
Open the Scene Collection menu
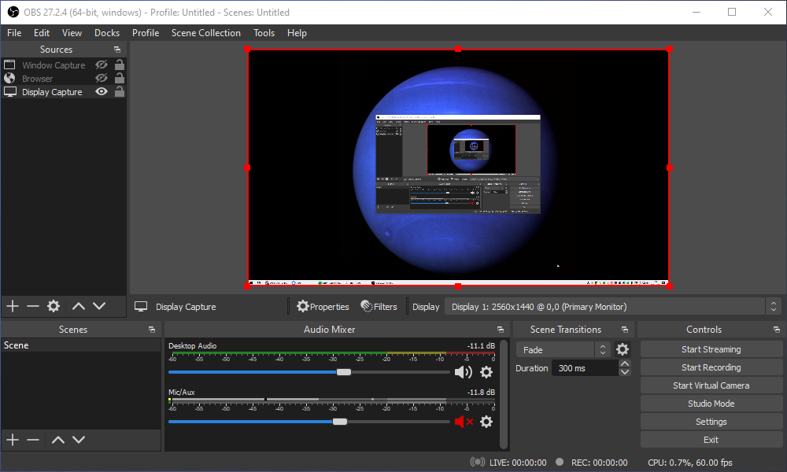(x=206, y=33)
